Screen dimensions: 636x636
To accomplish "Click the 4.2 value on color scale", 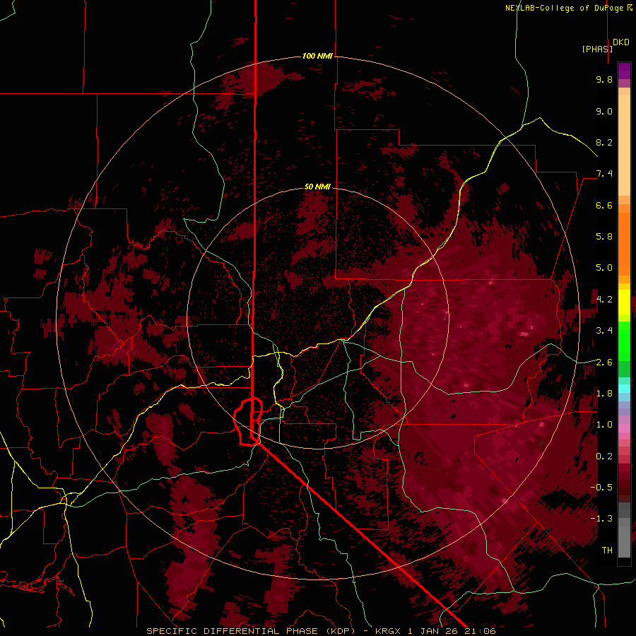I will click(604, 300).
